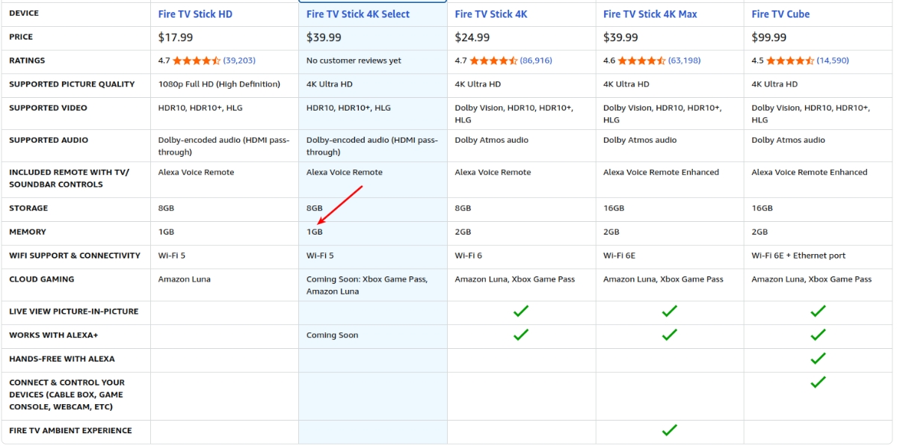Viewport: 897px width, 446px height.
Task: Go to the Fire TV Stick 4K page
Action: coord(490,14)
